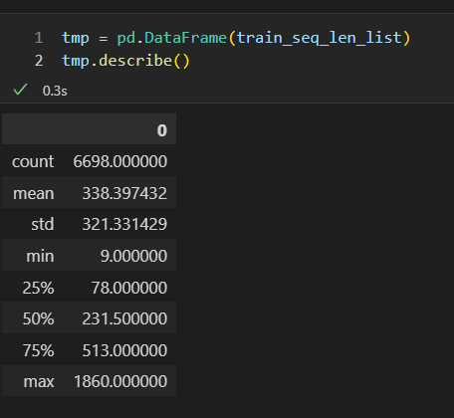Image resolution: width=454 pixels, height=418 pixels.
Task: Select the 25% row label
Action: (38, 288)
